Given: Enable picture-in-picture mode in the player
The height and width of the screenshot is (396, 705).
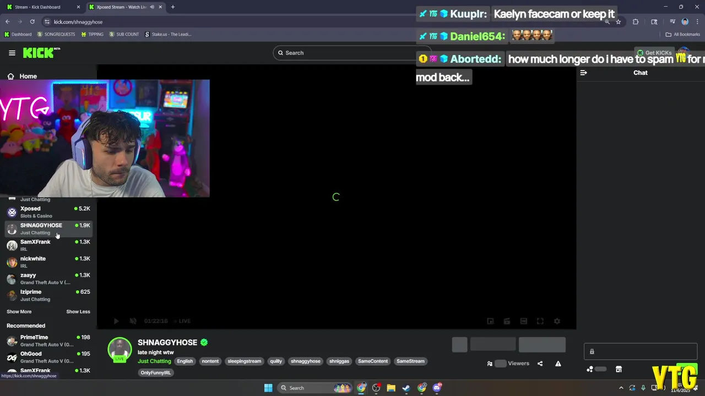Looking at the screenshot, I should 490,321.
